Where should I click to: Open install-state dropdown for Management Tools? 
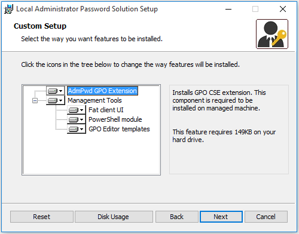pos(56,100)
